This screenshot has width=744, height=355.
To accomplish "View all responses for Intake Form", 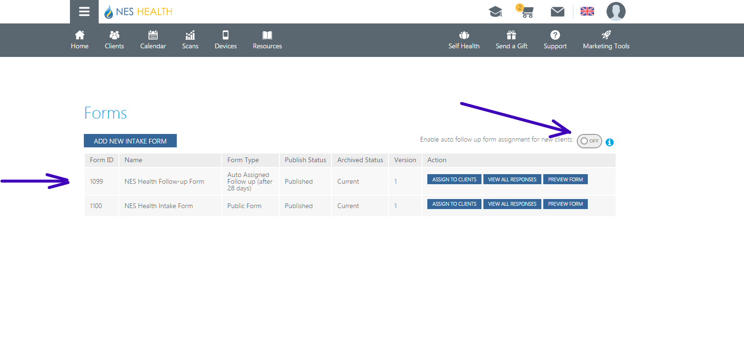I will pyautogui.click(x=512, y=204).
